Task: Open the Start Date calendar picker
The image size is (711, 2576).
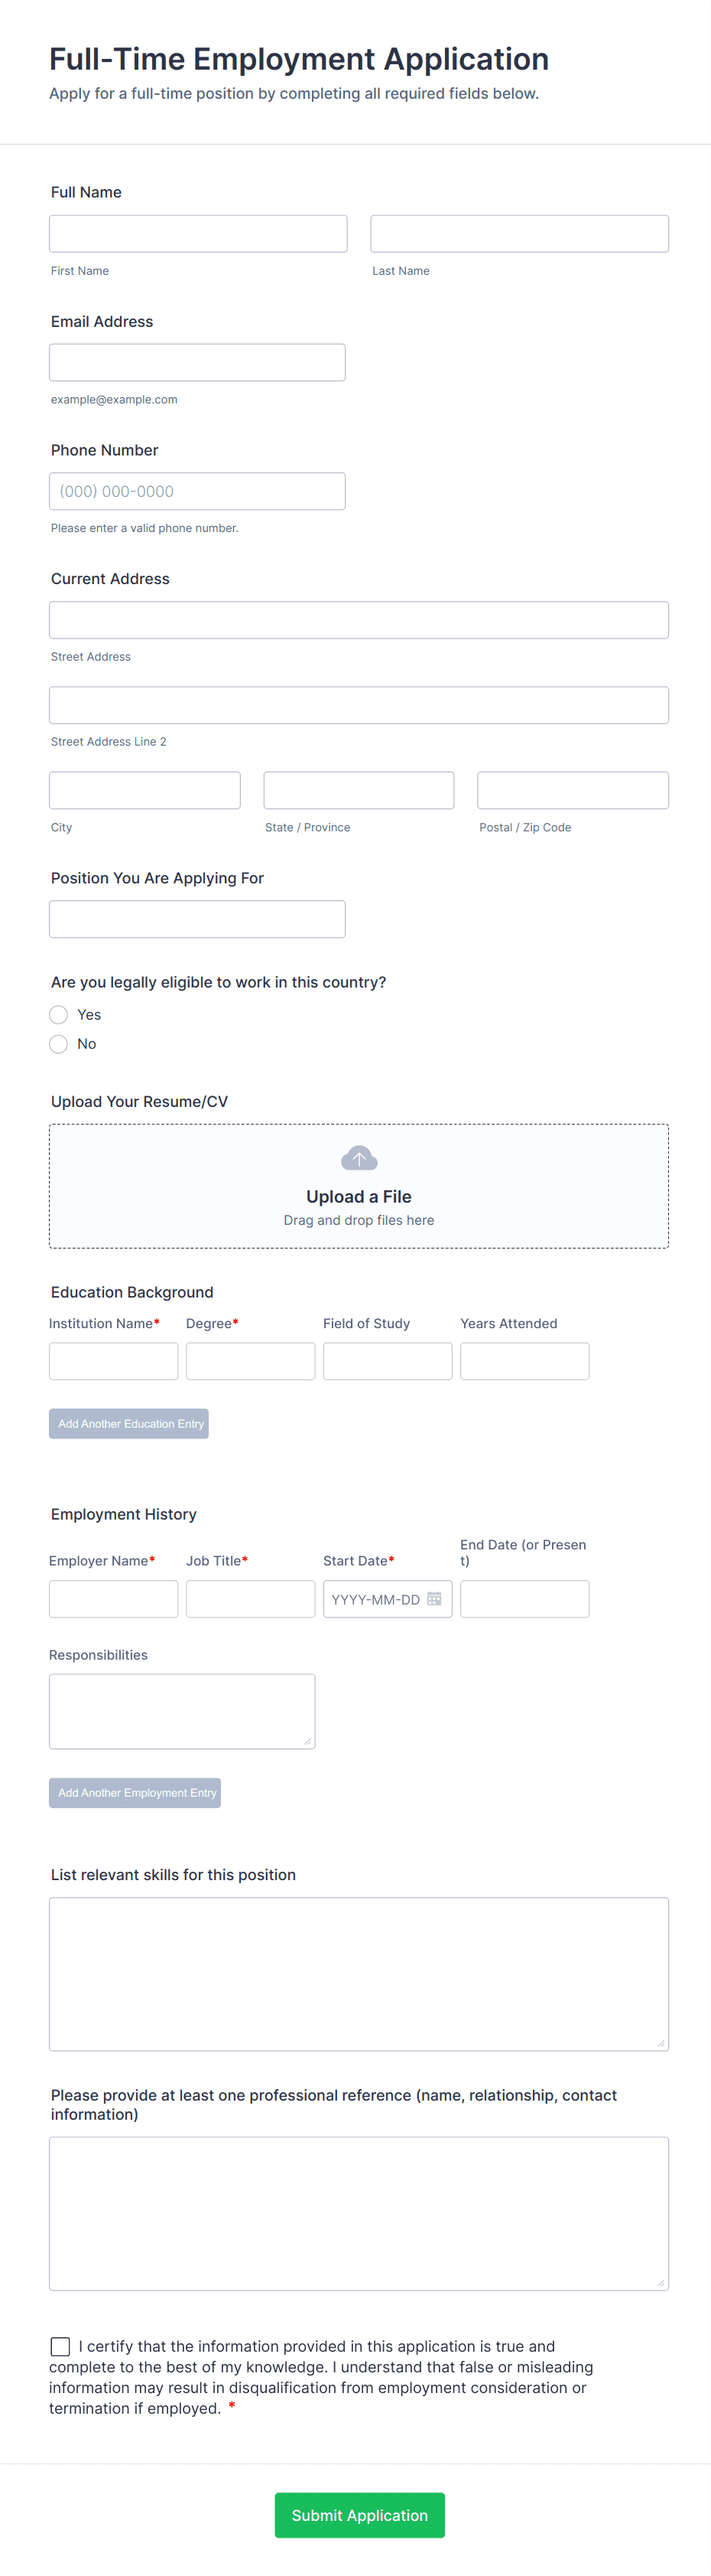Action: pos(433,1598)
